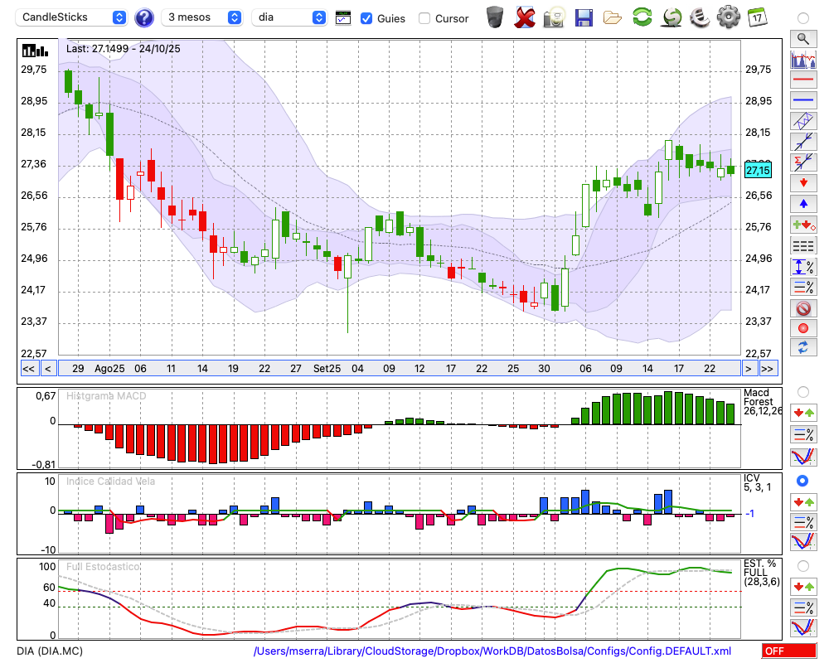Screen dimensions: 829x663
Task: Click the blue question mark help icon
Action: (x=143, y=18)
